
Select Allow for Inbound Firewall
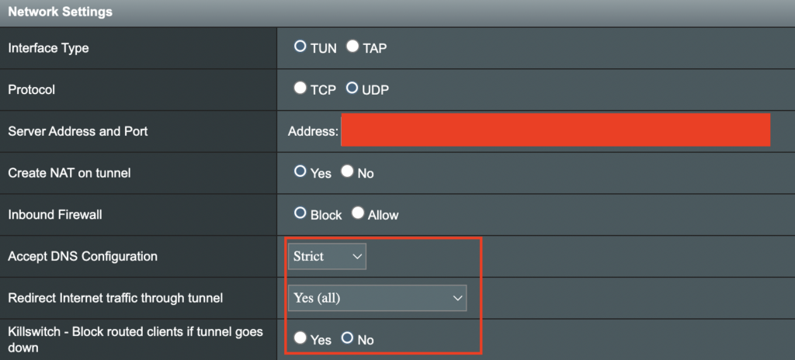pyautogui.click(x=358, y=213)
